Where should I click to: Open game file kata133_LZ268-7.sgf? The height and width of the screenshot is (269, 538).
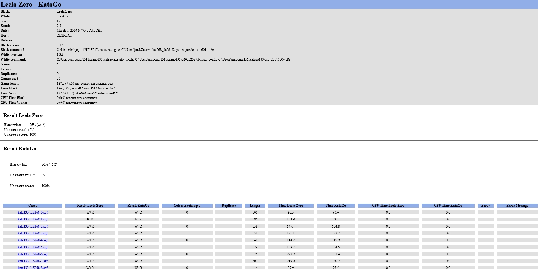(33, 261)
